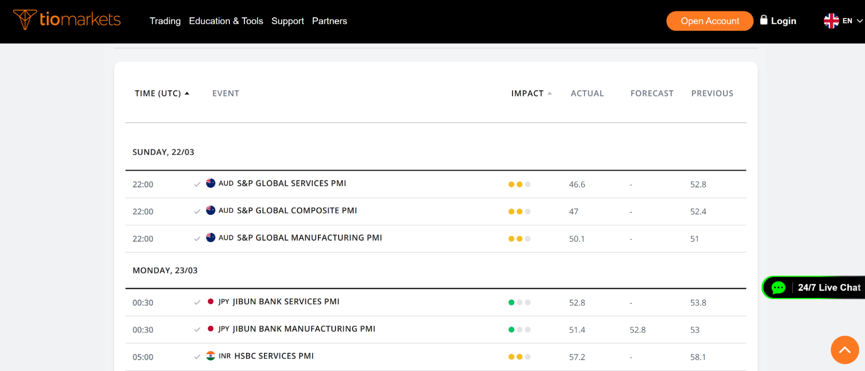
Task: Open the Trading menu
Action: [165, 21]
